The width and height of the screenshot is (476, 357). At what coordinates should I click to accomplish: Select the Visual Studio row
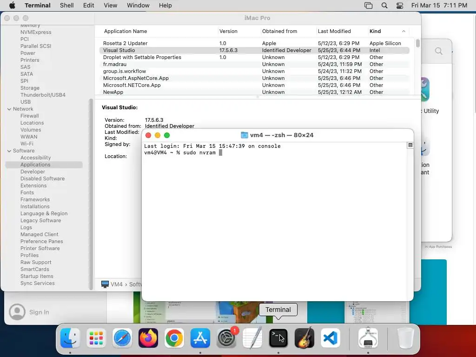point(254,50)
